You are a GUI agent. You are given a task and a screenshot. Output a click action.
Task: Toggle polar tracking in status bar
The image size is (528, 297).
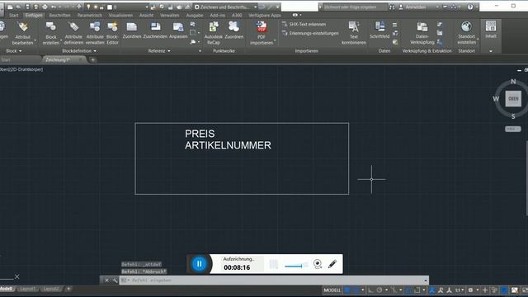(379, 290)
